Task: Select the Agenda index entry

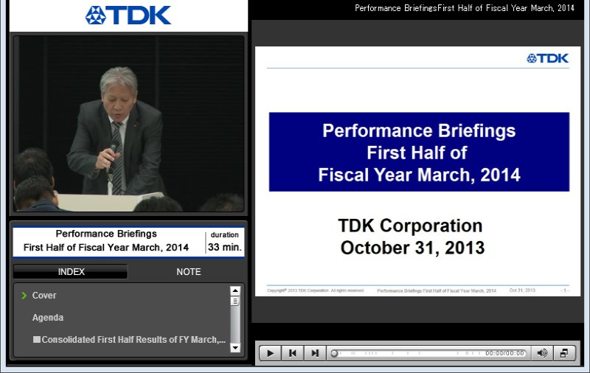Action: click(x=48, y=318)
